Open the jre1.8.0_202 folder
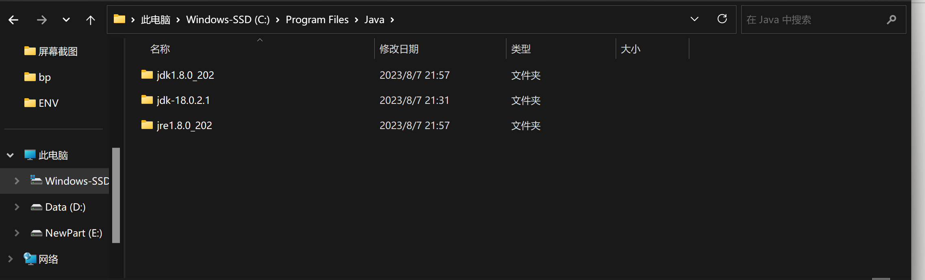The height and width of the screenshot is (280, 925). 184,125
